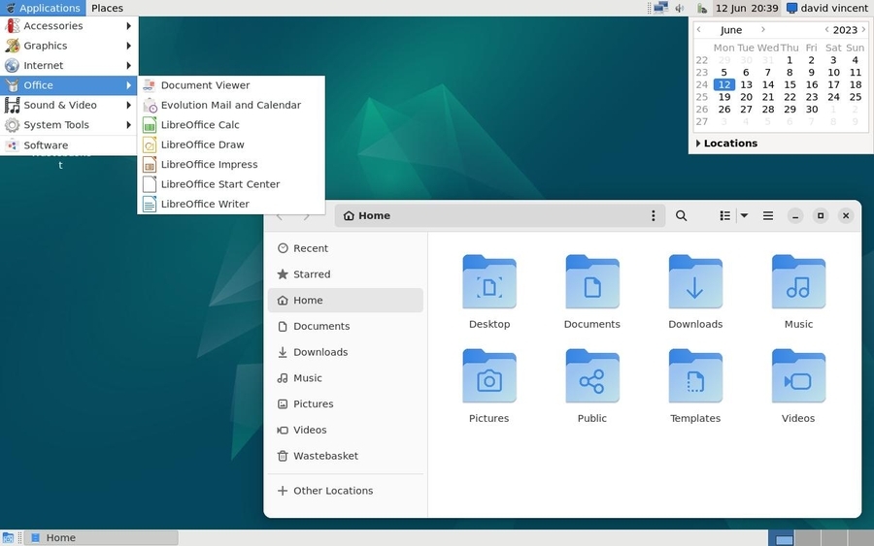This screenshot has width=874, height=546.
Task: Select June 30 in the calendar
Action: (x=812, y=109)
